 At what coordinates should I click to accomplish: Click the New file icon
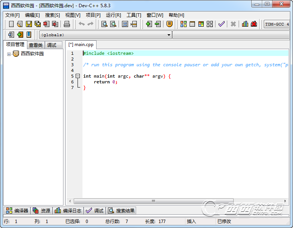(x=11, y=24)
